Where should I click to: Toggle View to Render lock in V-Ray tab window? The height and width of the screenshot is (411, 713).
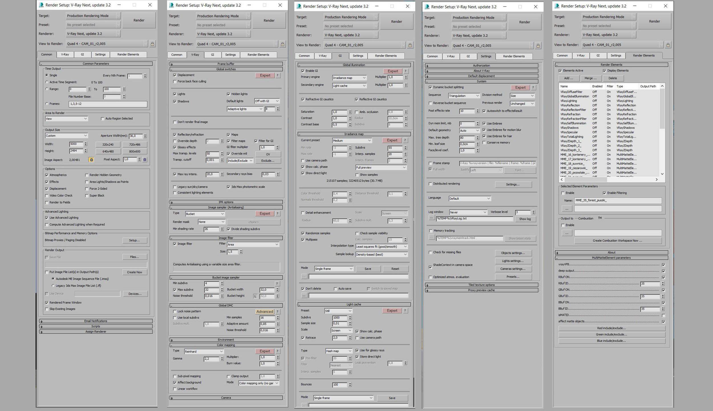pos(282,44)
